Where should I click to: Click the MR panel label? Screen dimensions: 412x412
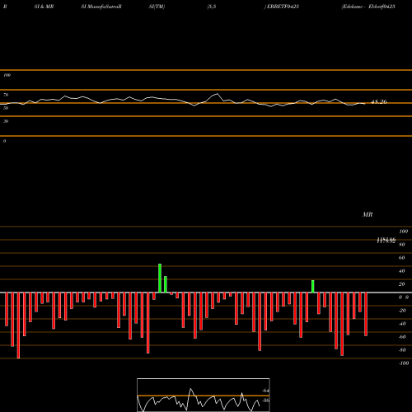tap(368, 214)
